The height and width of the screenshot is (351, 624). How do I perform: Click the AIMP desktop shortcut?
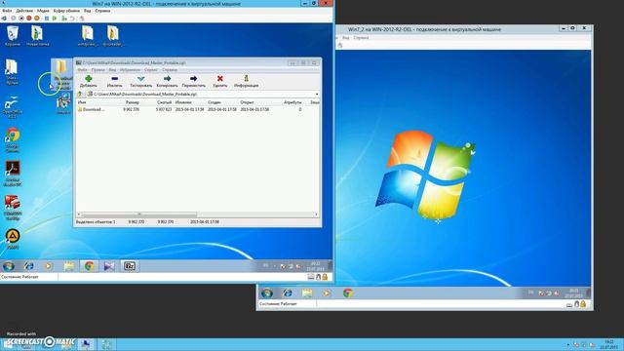pos(13,239)
